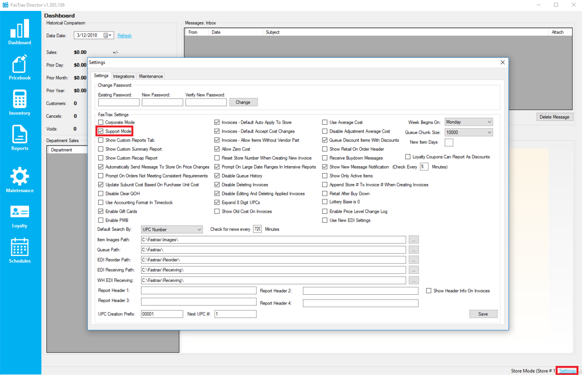Toggle Enable Gift Cards checkbox
Screen dimensions: 582x375
click(x=101, y=211)
